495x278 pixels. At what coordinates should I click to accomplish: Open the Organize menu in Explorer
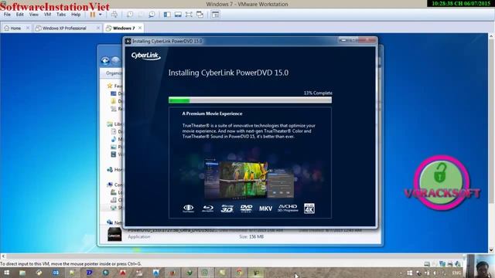tap(114, 73)
